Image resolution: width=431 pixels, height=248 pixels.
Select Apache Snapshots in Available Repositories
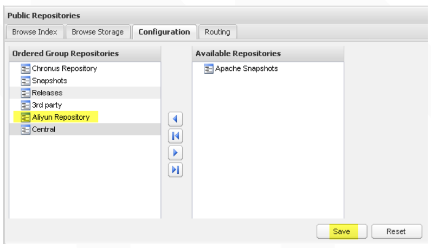click(247, 69)
